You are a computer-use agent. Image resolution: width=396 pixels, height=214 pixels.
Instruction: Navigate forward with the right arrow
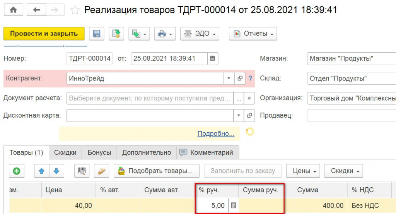(x=55, y=10)
